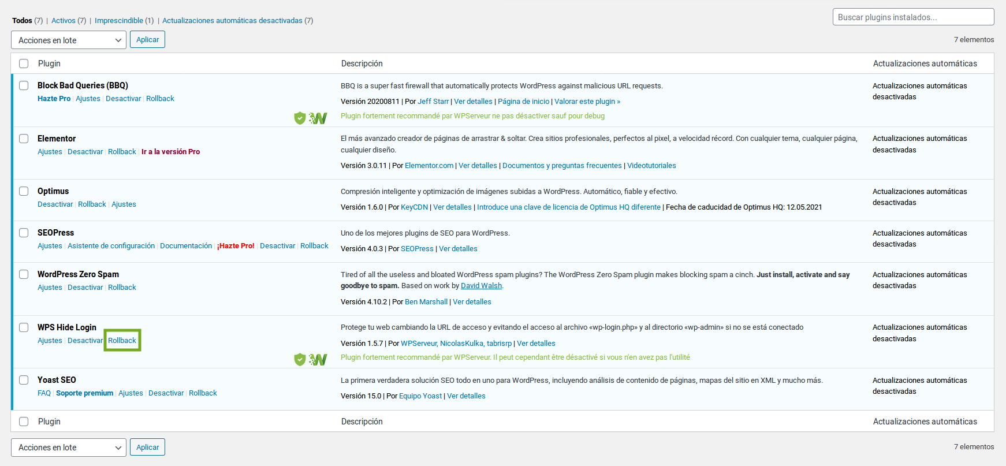Check the SEOPress plugin checkbox
1006x466 pixels.
coord(24,233)
